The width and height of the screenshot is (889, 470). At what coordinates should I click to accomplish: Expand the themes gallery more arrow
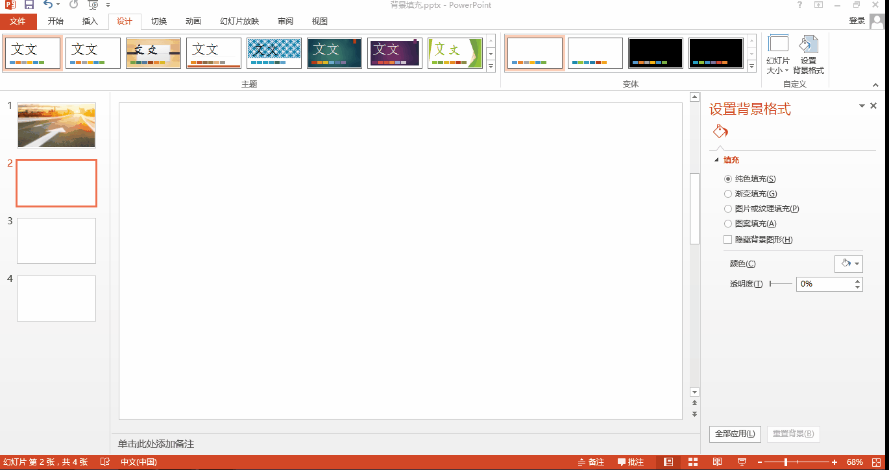click(x=491, y=66)
